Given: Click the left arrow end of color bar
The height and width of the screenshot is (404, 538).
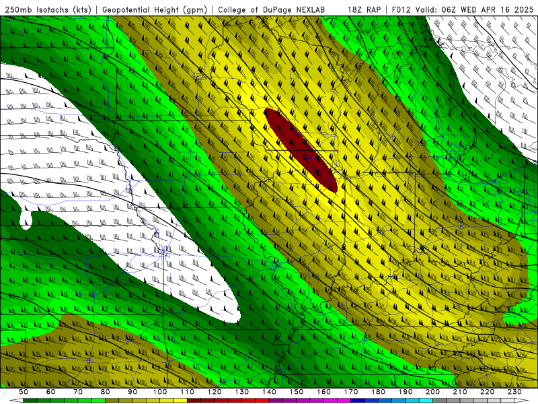Looking at the screenshot, I should tap(16, 400).
